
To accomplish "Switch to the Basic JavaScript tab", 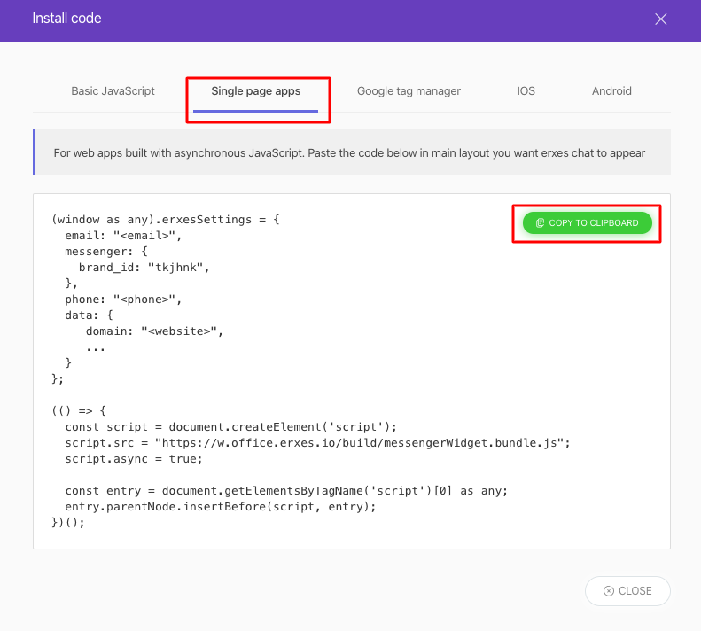I will pos(113,91).
